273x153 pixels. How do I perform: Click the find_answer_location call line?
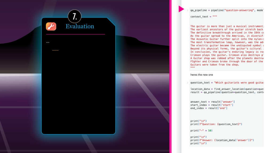[x=227, y=89]
